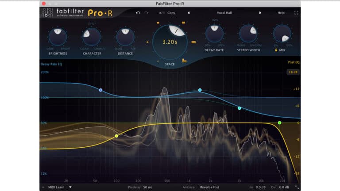Click the Distance knob

[125, 37]
